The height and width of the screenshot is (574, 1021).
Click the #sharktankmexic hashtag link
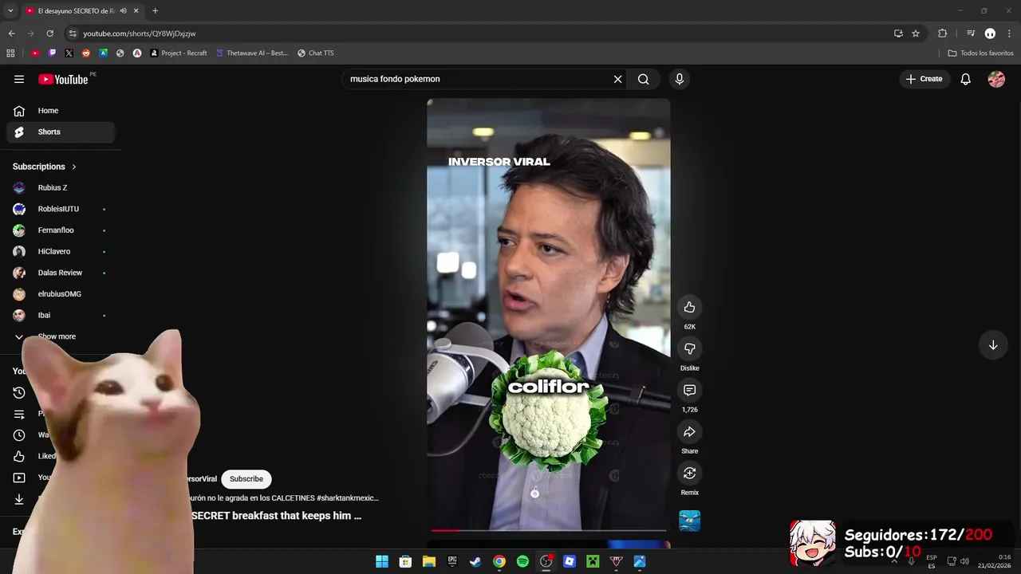coord(347,497)
